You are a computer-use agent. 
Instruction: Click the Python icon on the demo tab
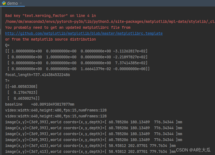pos(4,3)
